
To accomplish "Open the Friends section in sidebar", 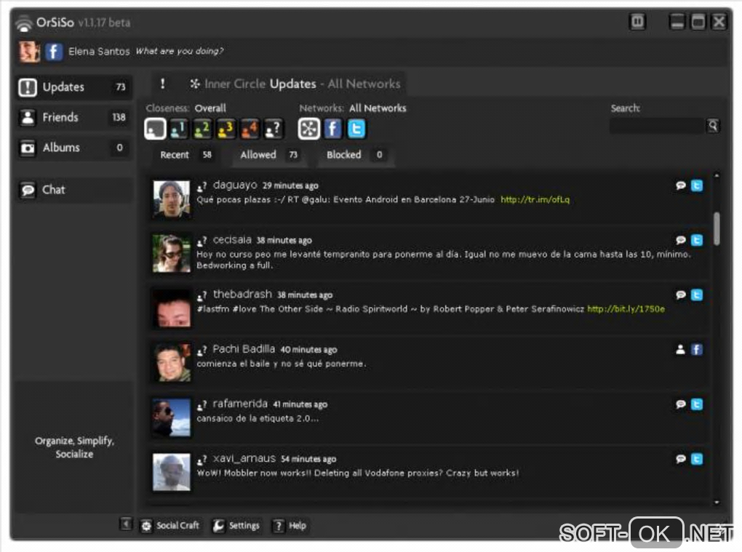I will (x=73, y=117).
